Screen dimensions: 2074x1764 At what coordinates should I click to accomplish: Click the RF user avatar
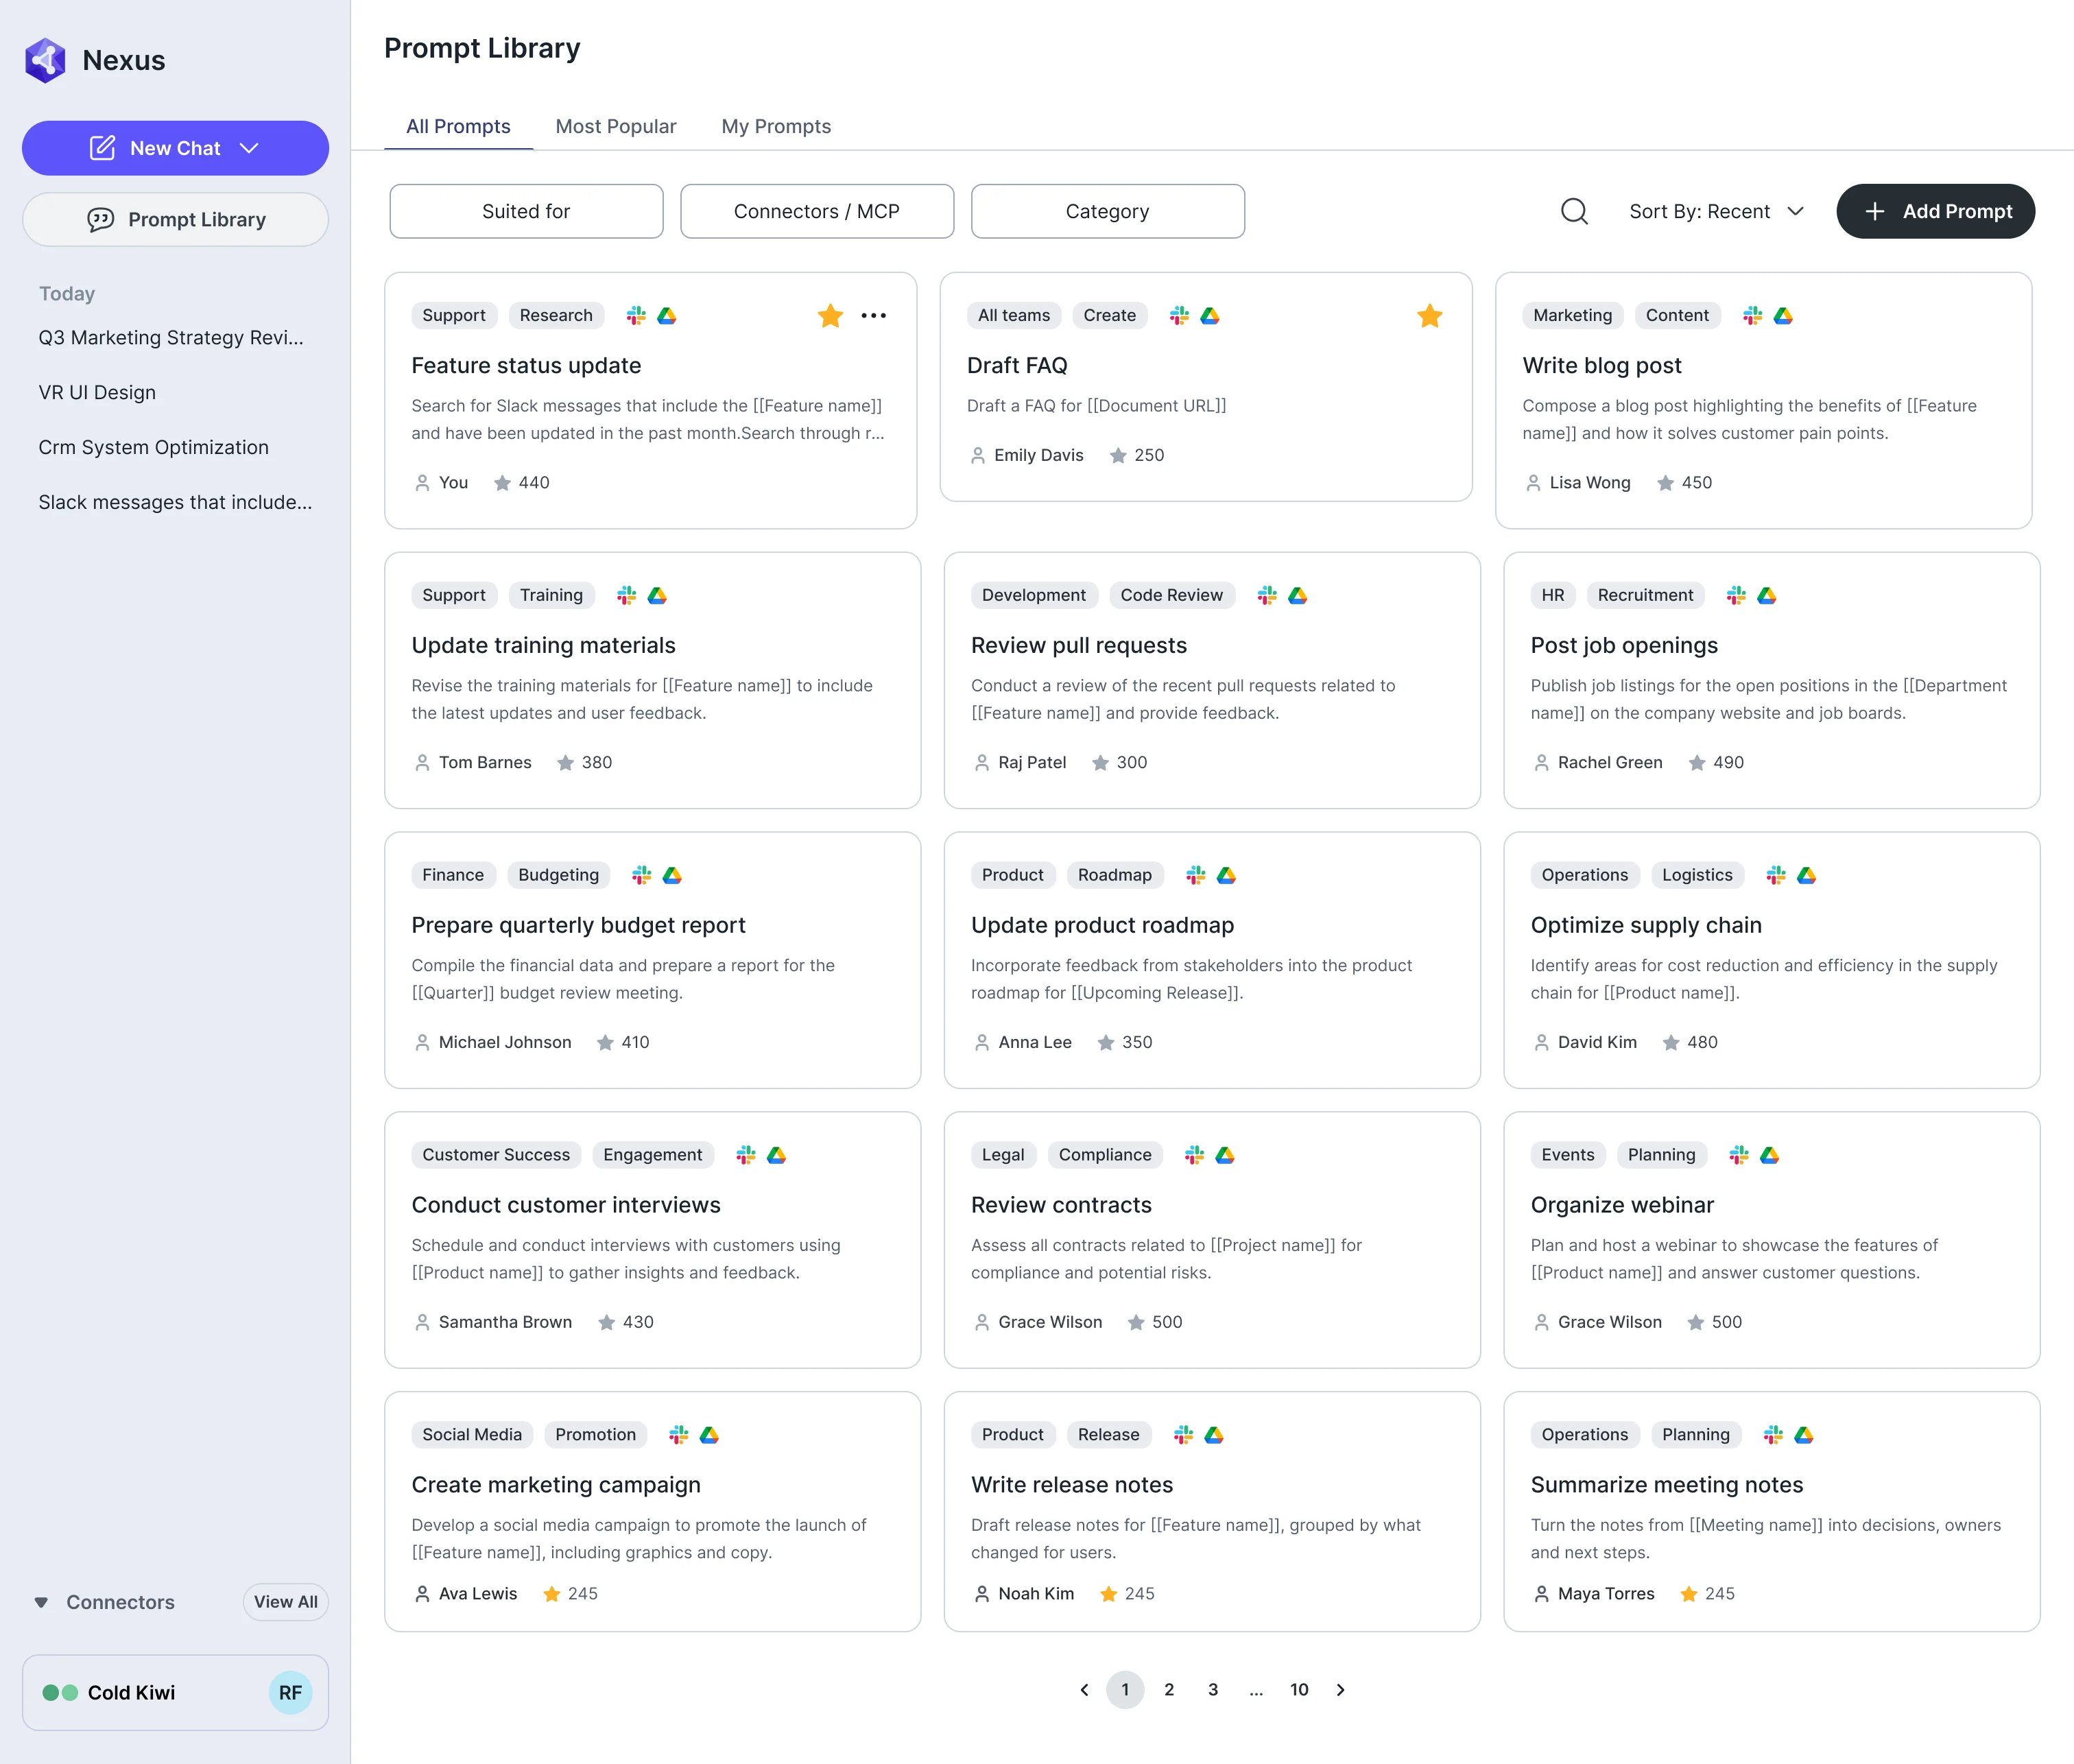coord(290,1693)
